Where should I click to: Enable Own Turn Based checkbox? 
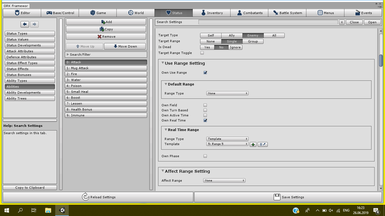click(205, 110)
